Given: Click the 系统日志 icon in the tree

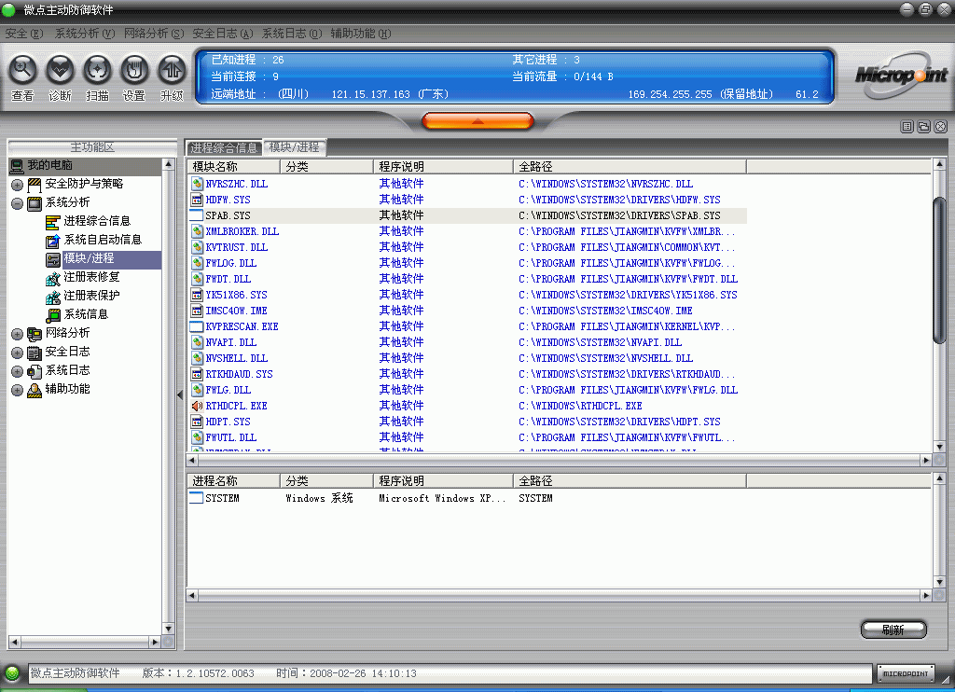Looking at the screenshot, I should click(35, 371).
